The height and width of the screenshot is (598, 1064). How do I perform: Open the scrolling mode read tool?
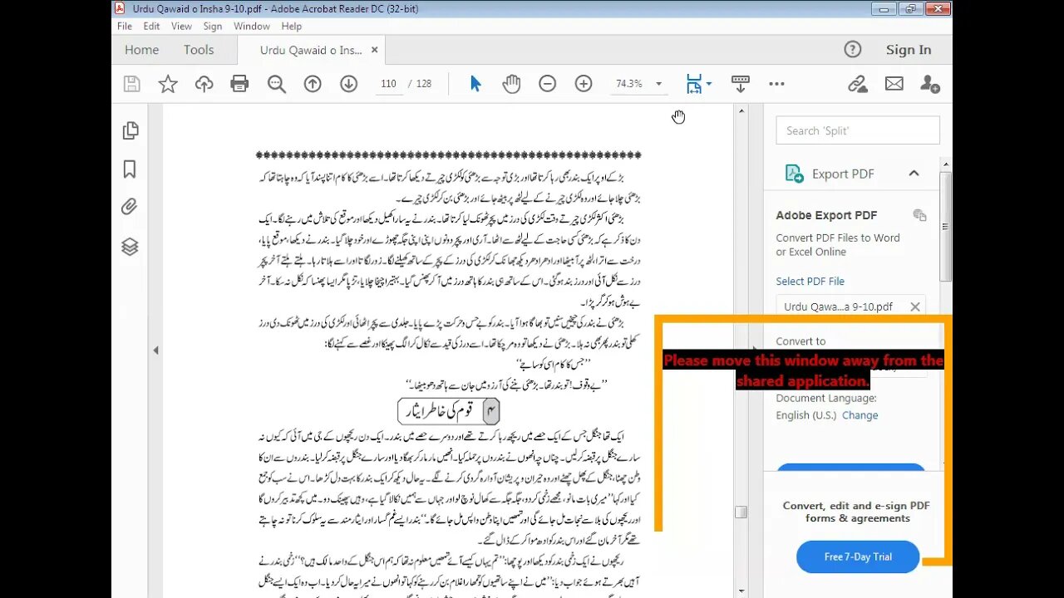(x=740, y=84)
